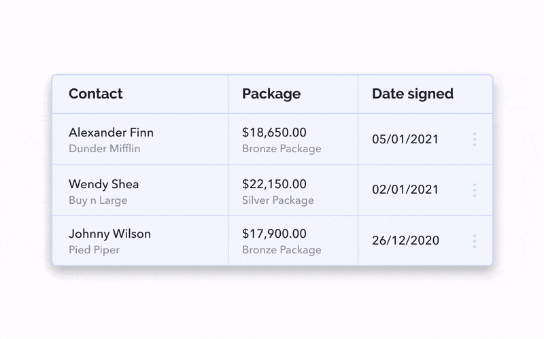Click the 05/01/2021 signed date
Image resolution: width=544 pixels, height=339 pixels.
coord(405,139)
